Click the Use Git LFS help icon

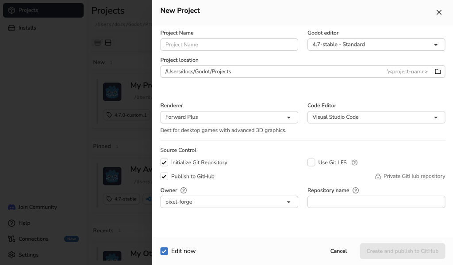[x=354, y=163]
